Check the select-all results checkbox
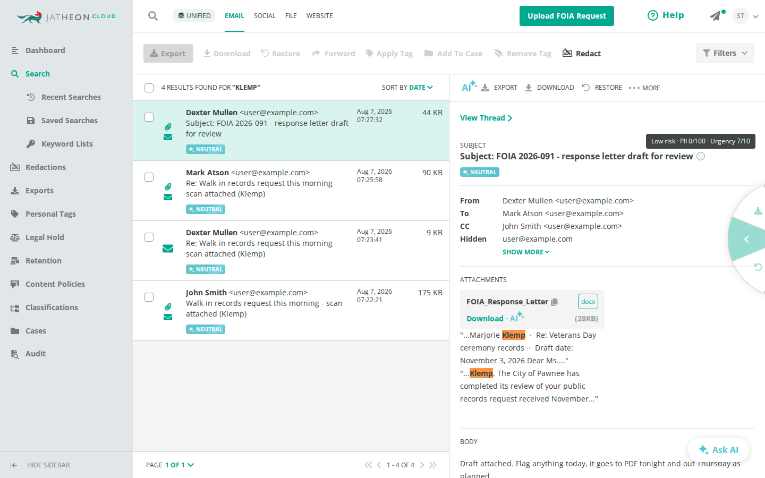The height and width of the screenshot is (478, 765). pyautogui.click(x=149, y=88)
